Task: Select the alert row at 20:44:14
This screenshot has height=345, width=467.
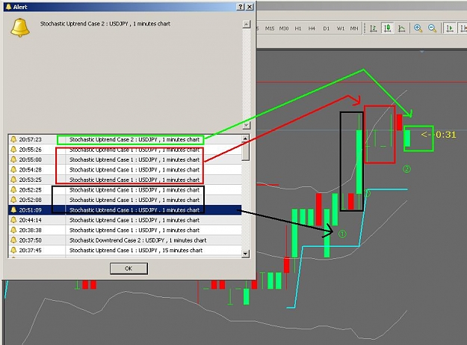Action: pyautogui.click(x=125, y=220)
